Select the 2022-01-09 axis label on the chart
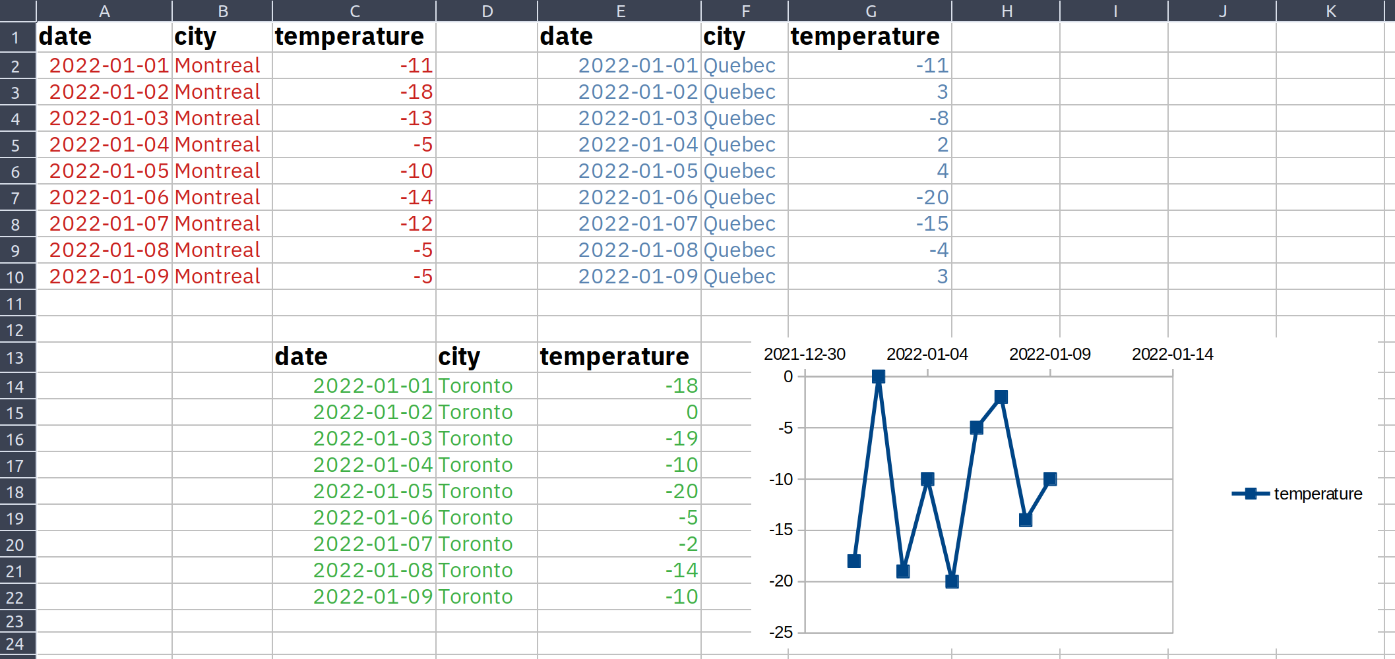Viewport: 1395px width, 659px height. (x=1049, y=354)
